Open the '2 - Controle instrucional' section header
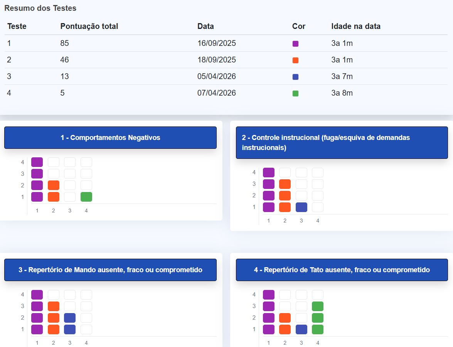 point(342,142)
